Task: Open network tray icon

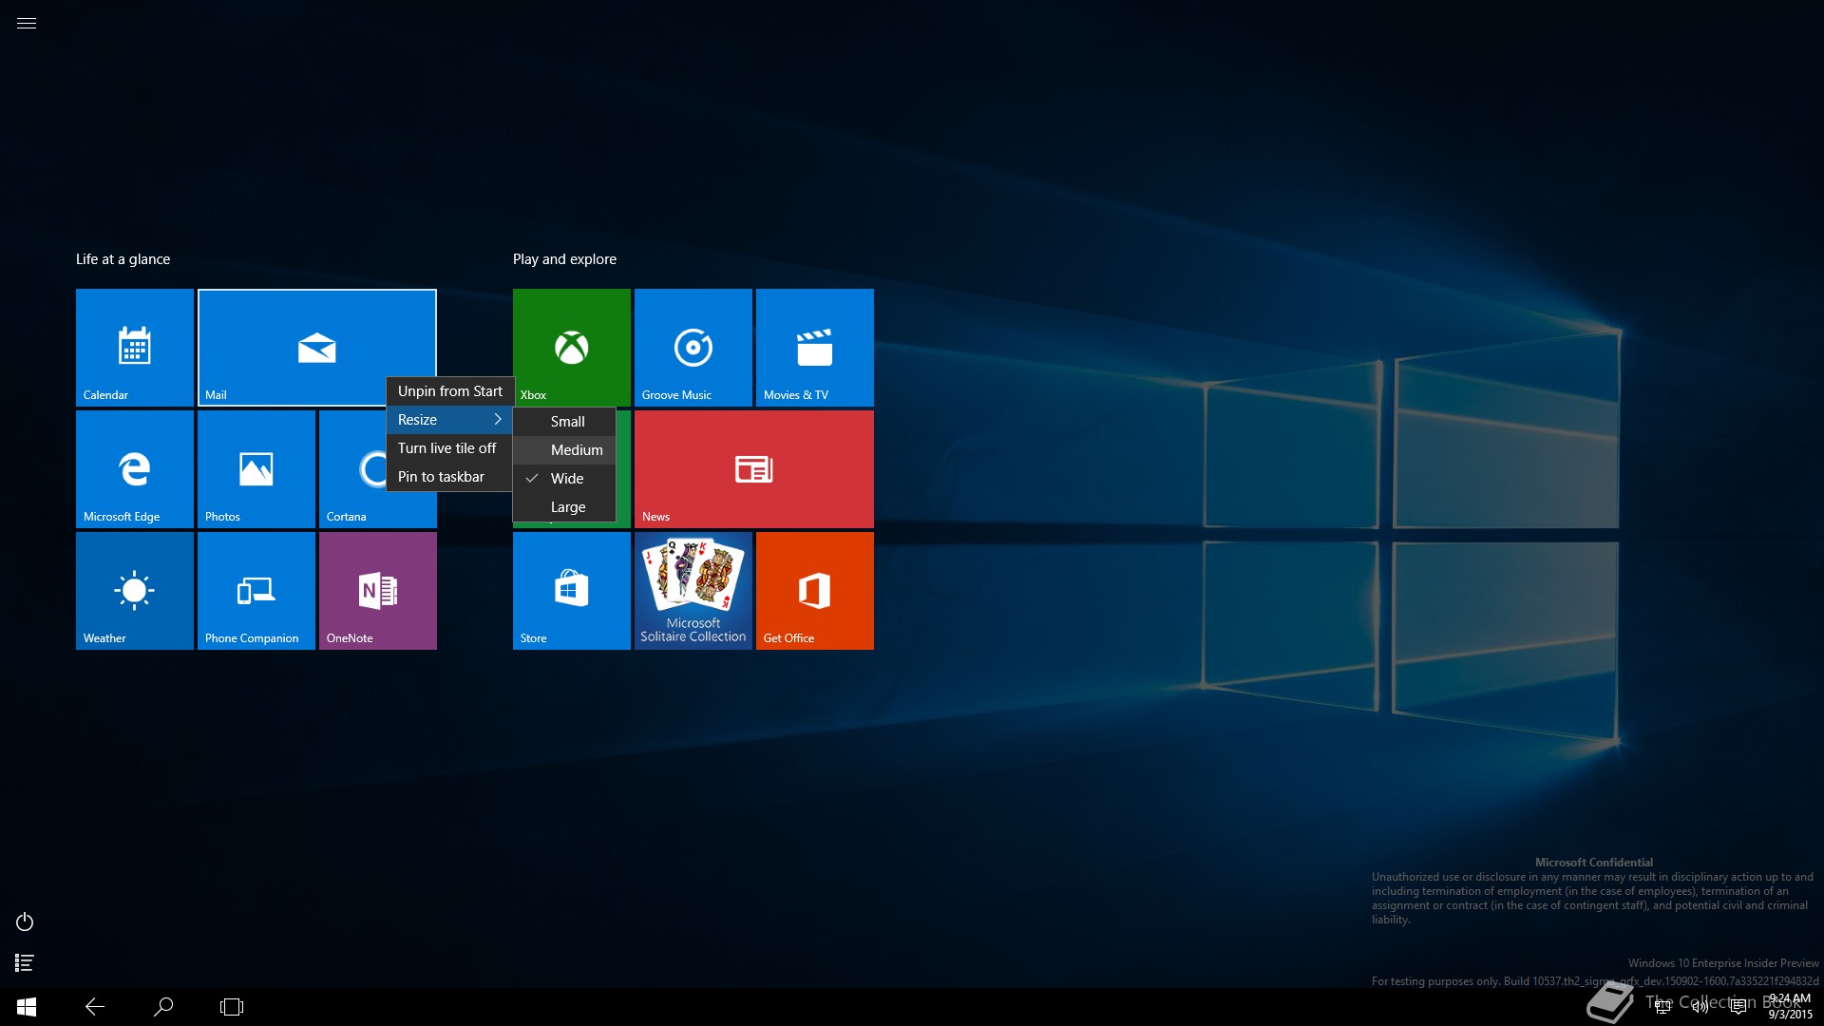Action: pos(1662,1007)
